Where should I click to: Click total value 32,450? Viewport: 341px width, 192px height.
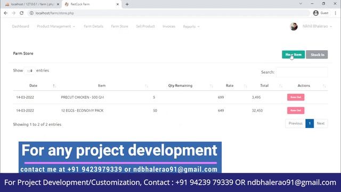pos(257,110)
